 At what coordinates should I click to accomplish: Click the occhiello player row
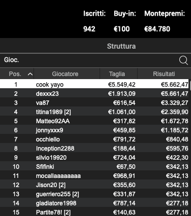tap(94, 139)
